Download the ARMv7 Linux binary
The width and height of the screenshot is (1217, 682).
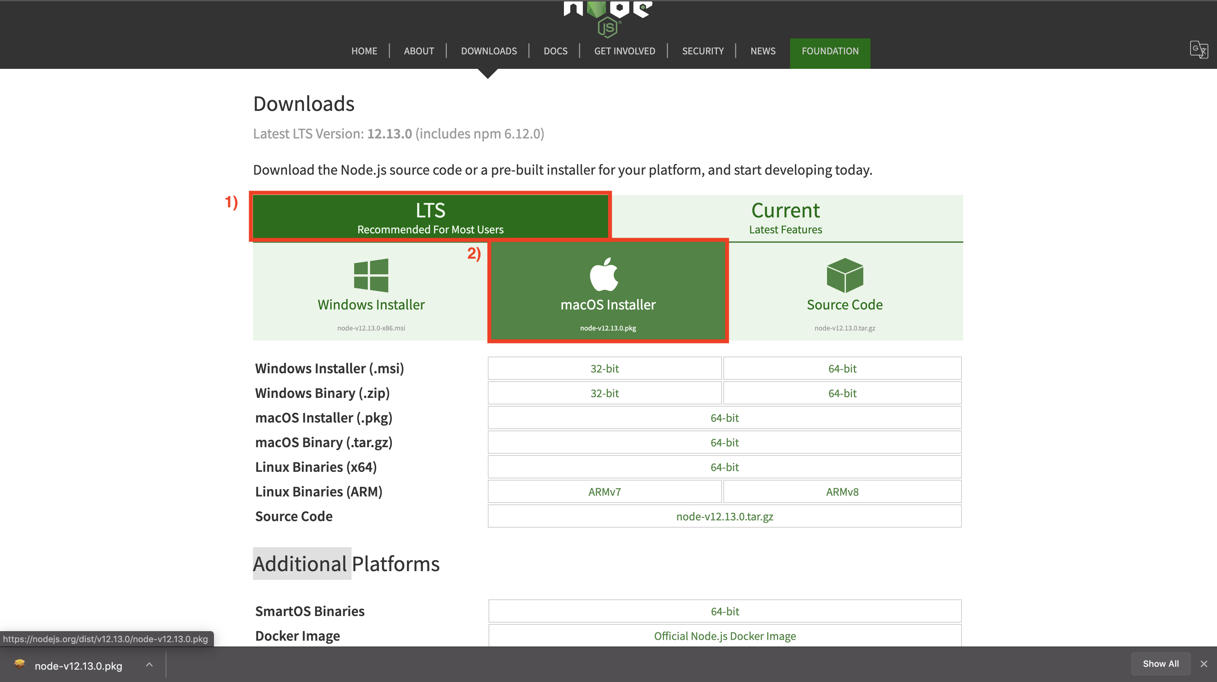click(x=605, y=491)
